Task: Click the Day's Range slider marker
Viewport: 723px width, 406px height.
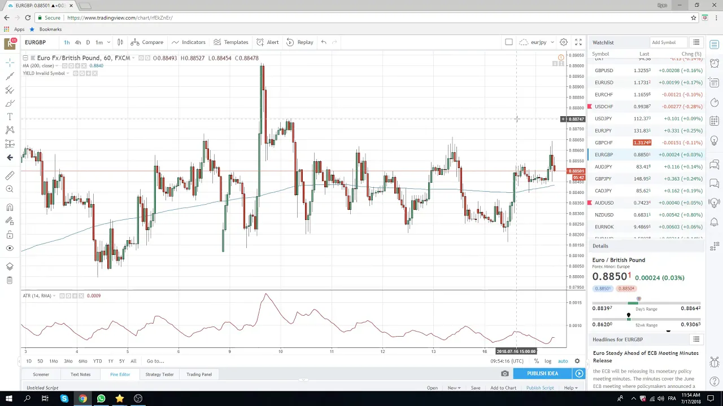Action: pos(639,300)
